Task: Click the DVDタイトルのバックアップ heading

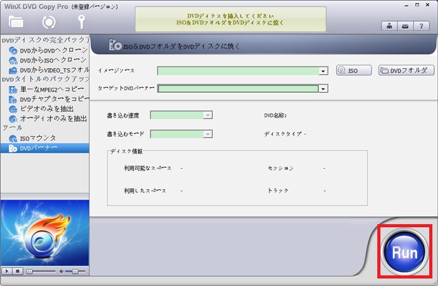Action: (45, 79)
